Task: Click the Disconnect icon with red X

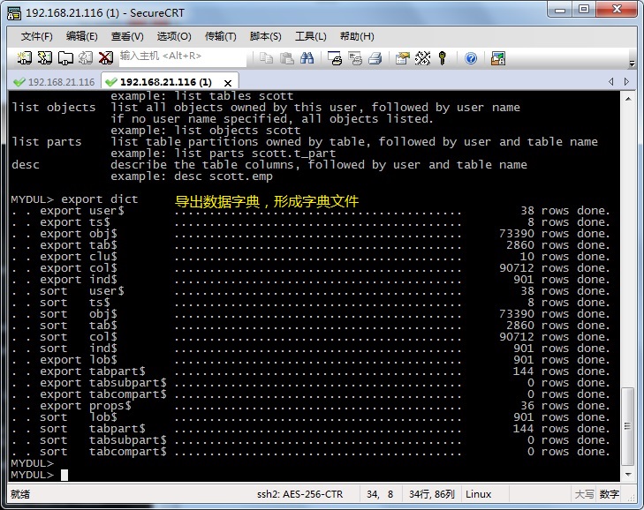Action: click(106, 58)
